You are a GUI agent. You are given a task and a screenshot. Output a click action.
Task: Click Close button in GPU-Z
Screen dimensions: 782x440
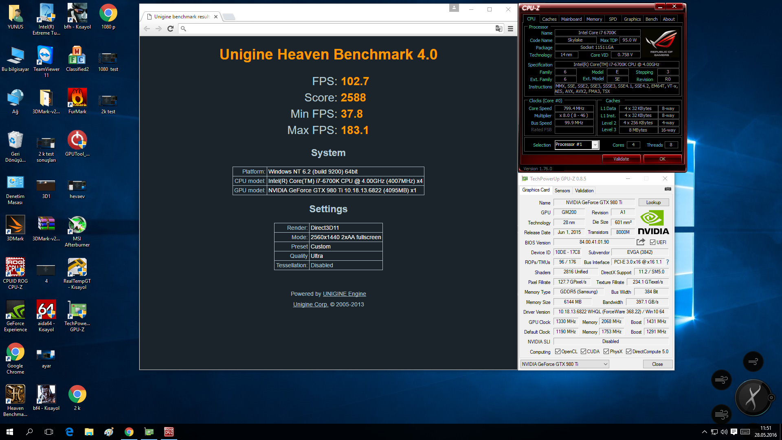657,364
